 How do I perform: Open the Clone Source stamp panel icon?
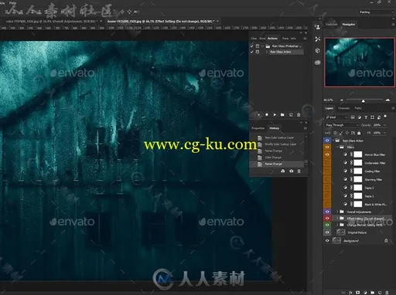(x=318, y=27)
